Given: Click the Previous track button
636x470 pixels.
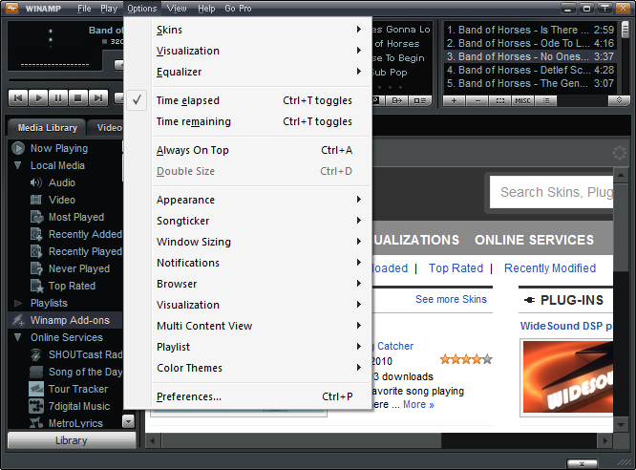Looking at the screenshot, I should coord(18,97).
